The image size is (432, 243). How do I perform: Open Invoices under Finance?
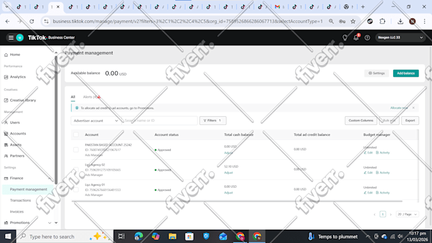(17, 212)
